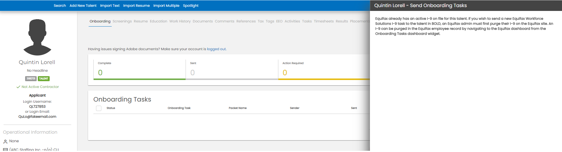
Task: Click the person icon beside None
Action: [5, 141]
